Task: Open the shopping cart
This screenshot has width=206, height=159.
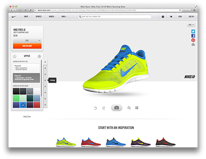Action: coord(171,17)
